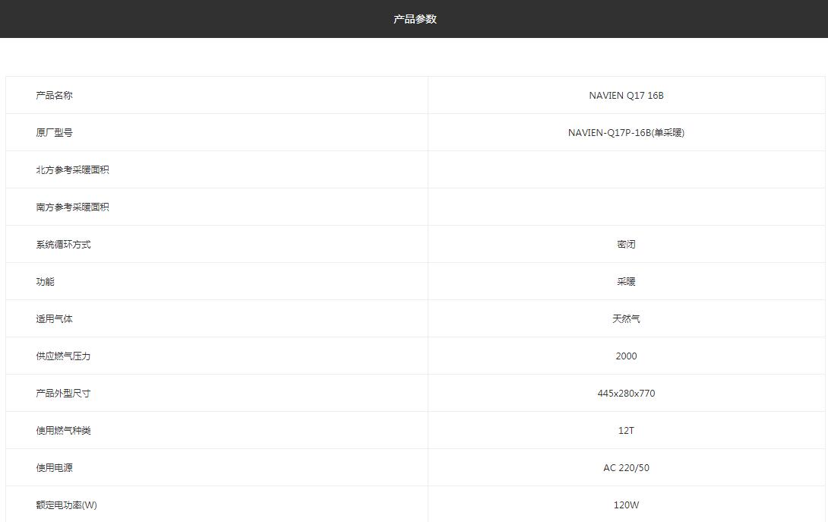The height and width of the screenshot is (522, 828).
Task: Click the 供应燃气压力 label
Action: pos(63,356)
